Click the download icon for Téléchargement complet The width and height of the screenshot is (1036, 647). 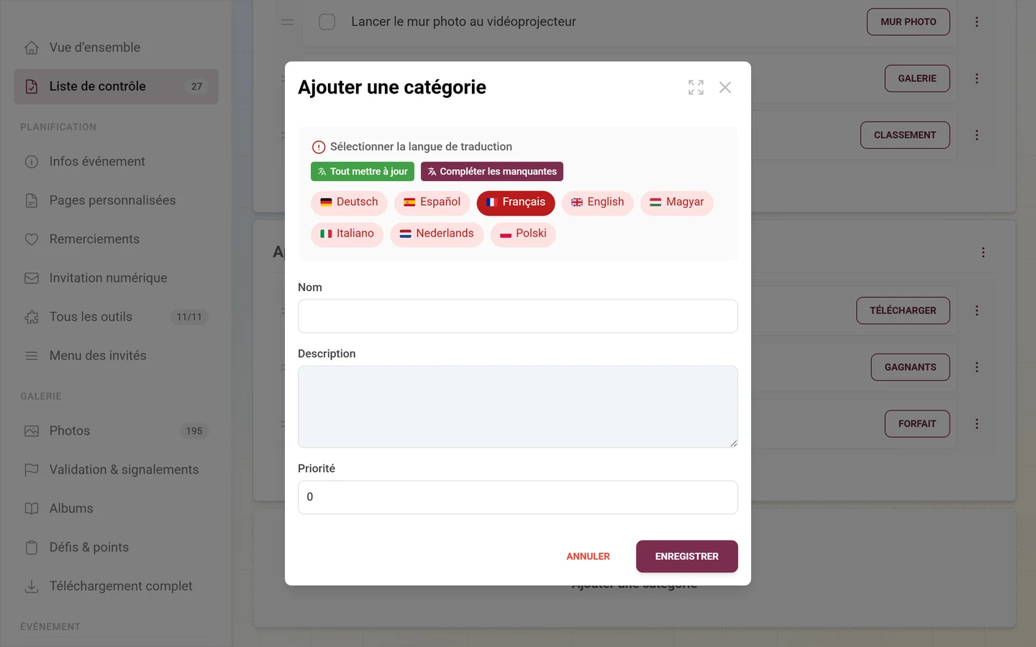click(32, 587)
